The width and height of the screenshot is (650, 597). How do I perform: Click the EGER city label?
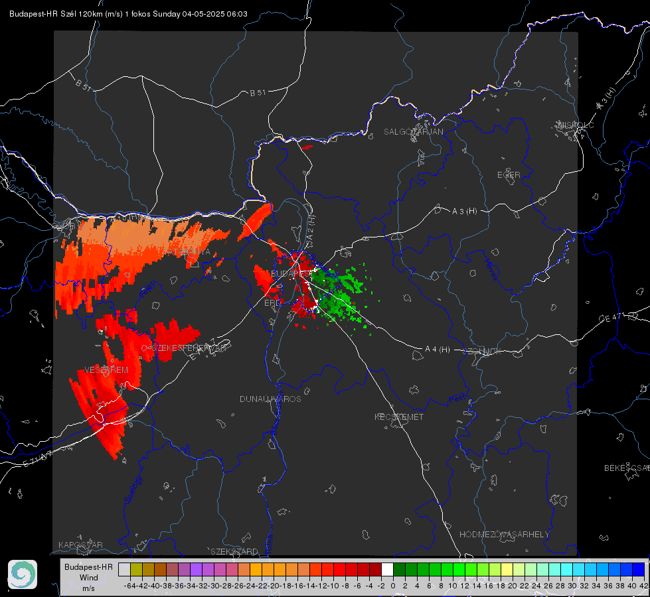[509, 175]
